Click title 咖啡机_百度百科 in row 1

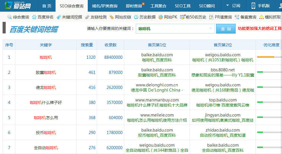pyautogui.click(x=157, y=60)
